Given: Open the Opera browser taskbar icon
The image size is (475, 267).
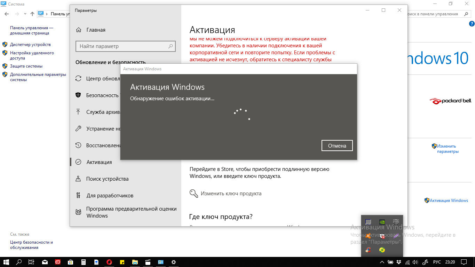Looking at the screenshot, I should tap(109, 262).
